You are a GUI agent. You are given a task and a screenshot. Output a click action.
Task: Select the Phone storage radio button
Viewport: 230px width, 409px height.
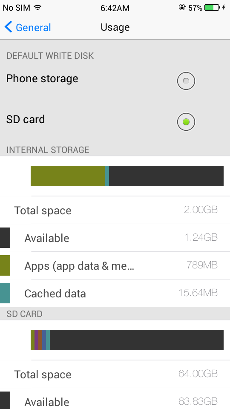tap(186, 81)
